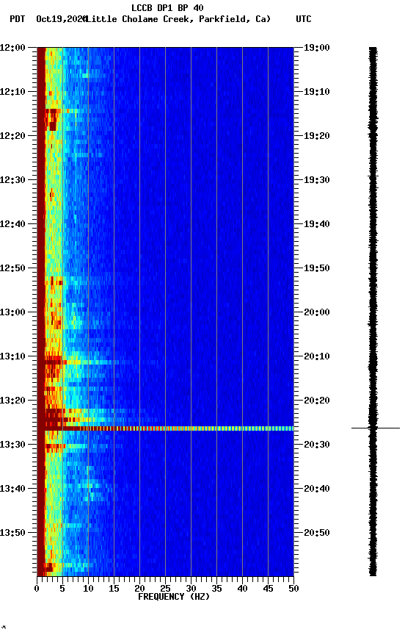
Task: Click the "50" frequency axis label
Action: (293, 589)
